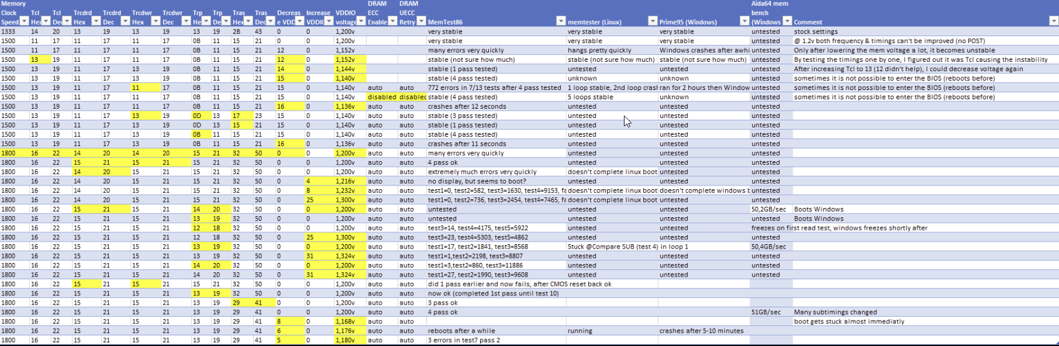This screenshot has width=1059, height=346.
Task: Click the '1 loop stable, 2nd loop' cell
Action: point(612,87)
